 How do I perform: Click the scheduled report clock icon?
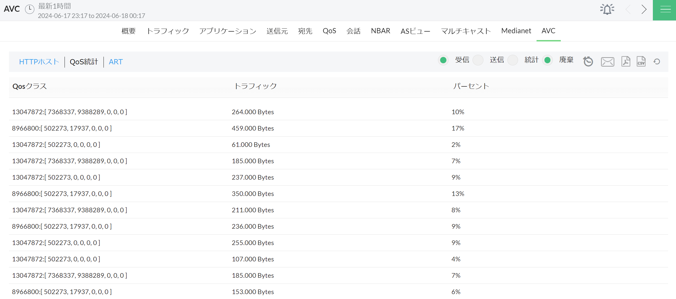pyautogui.click(x=588, y=61)
